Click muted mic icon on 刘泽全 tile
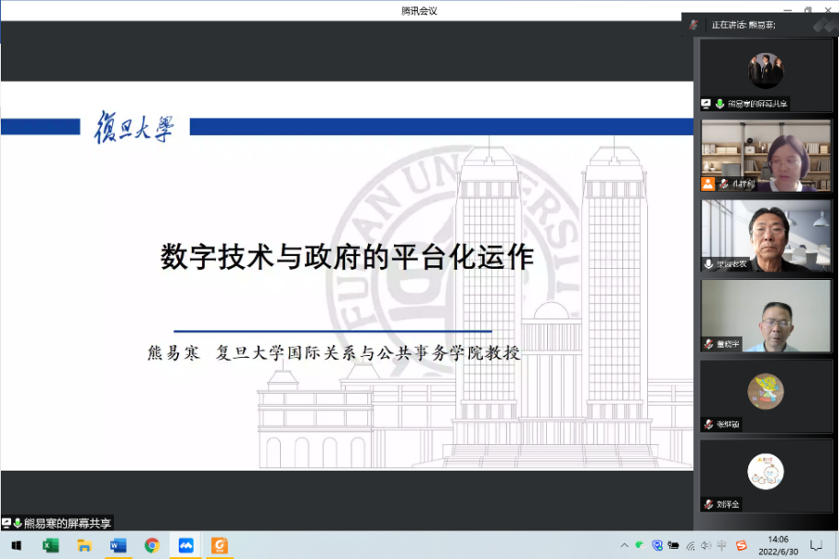This screenshot has height=559, width=839. pyautogui.click(x=709, y=505)
